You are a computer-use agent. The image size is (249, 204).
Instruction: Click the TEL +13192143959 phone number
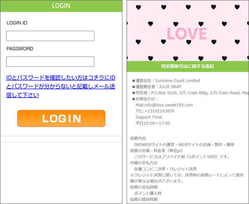click(x=155, y=111)
